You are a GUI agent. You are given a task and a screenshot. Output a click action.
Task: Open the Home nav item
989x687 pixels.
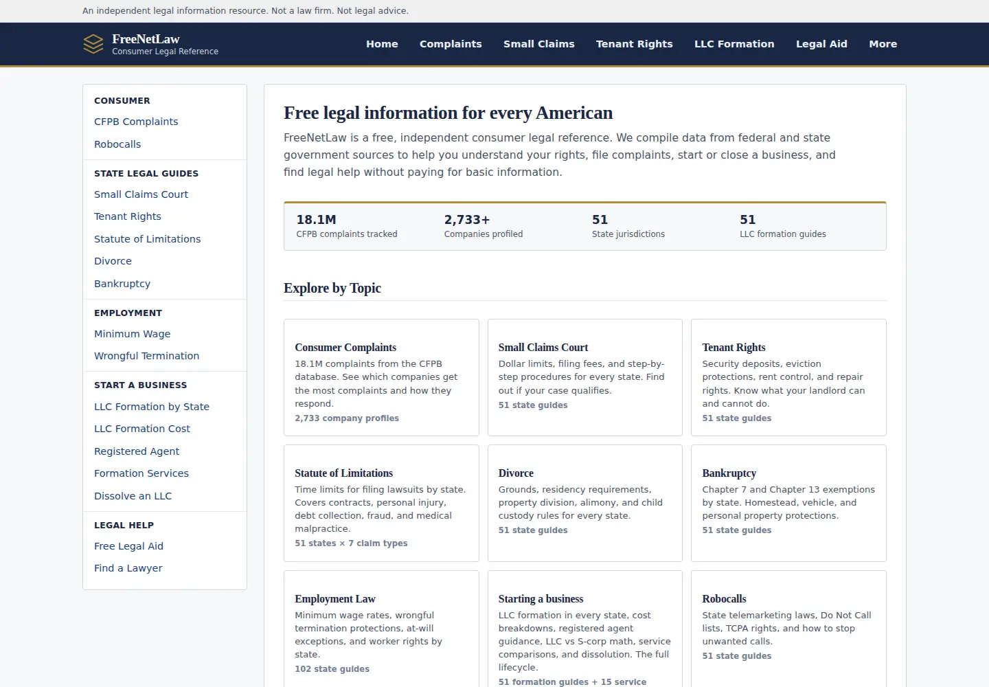382,44
